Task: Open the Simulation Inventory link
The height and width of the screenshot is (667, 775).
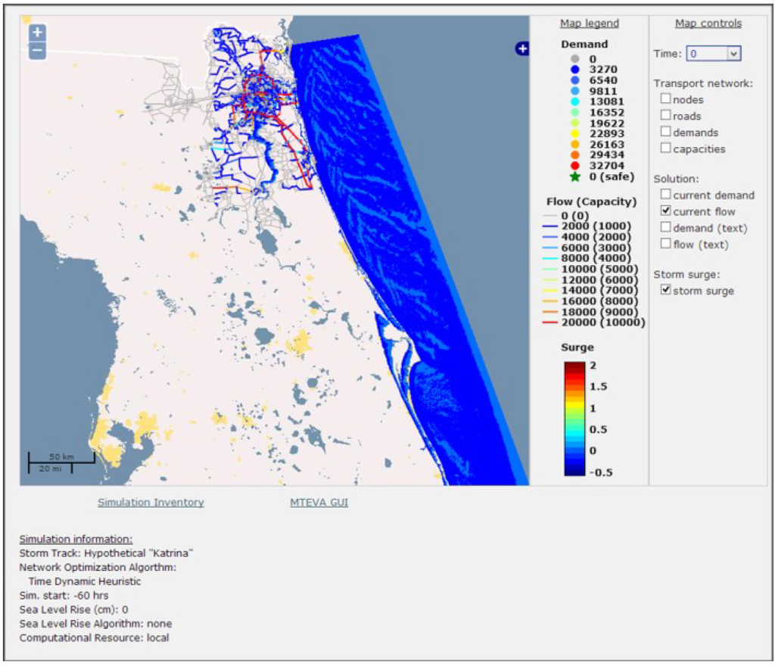Action: (x=151, y=502)
